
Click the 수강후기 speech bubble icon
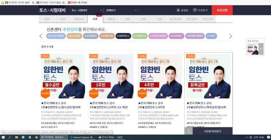(195, 10)
